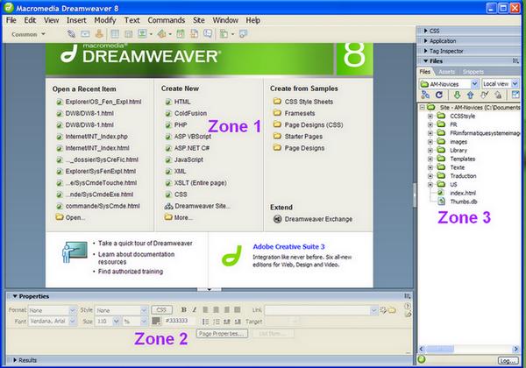
Task: Open the Style dropdown in Properties
Action: coord(144,310)
